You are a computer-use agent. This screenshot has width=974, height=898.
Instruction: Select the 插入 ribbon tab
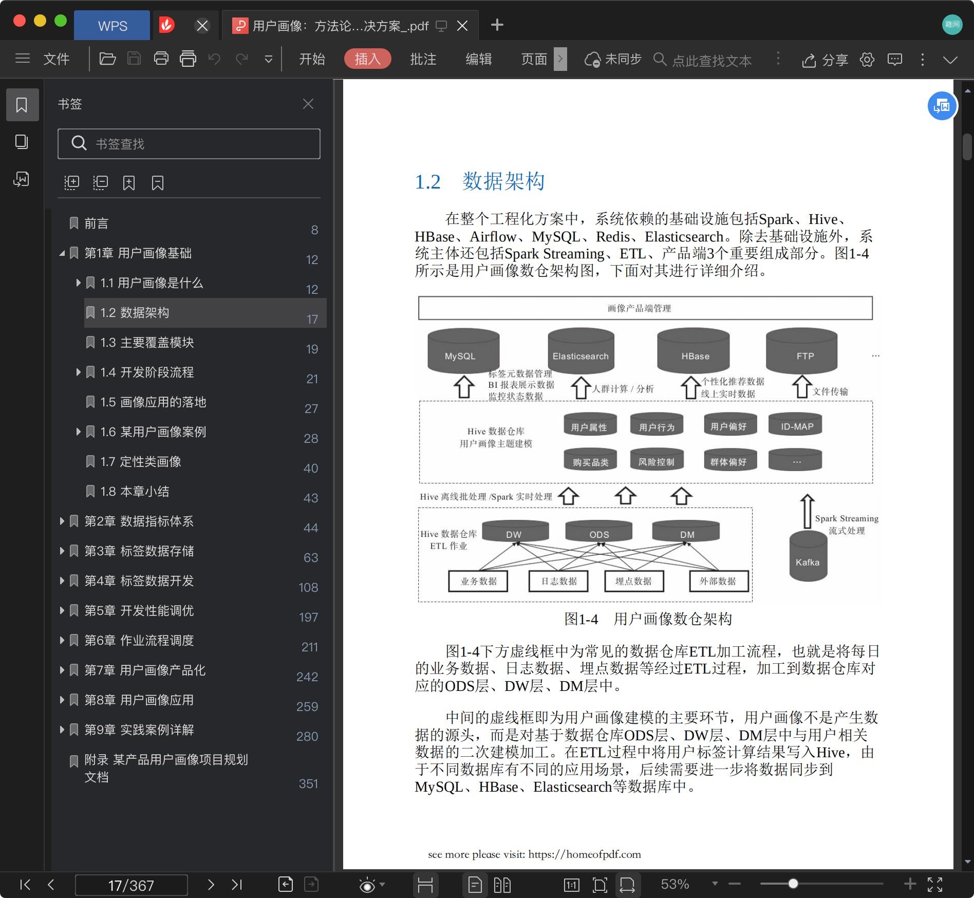pos(367,59)
